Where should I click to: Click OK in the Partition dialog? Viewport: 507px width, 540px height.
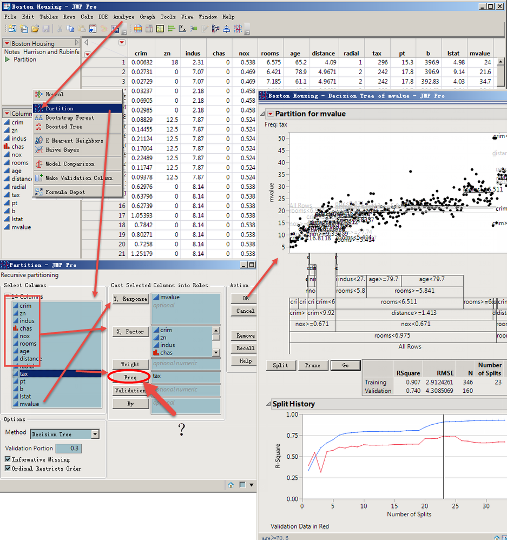point(244,298)
